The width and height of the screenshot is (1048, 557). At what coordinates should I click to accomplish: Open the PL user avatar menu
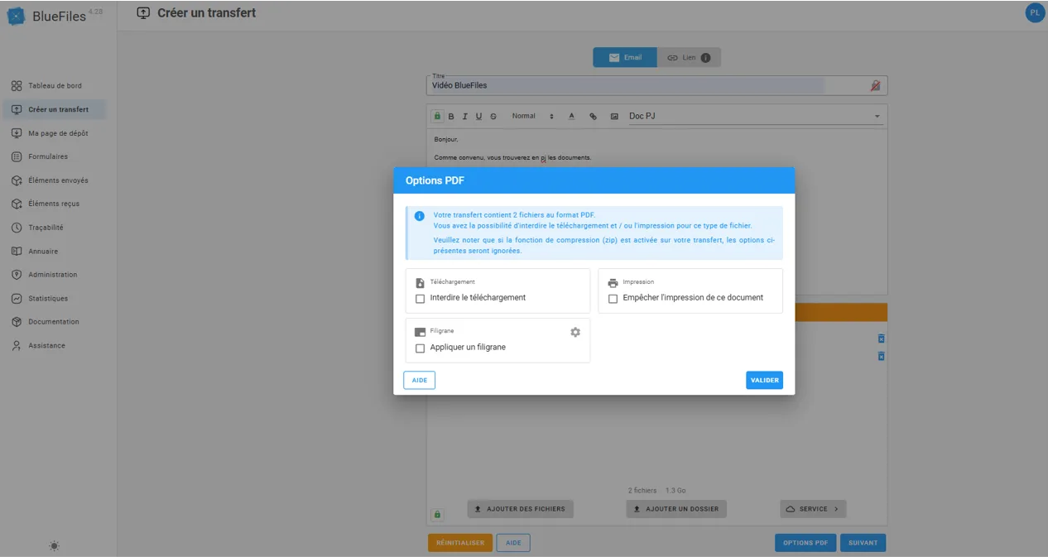click(1034, 12)
